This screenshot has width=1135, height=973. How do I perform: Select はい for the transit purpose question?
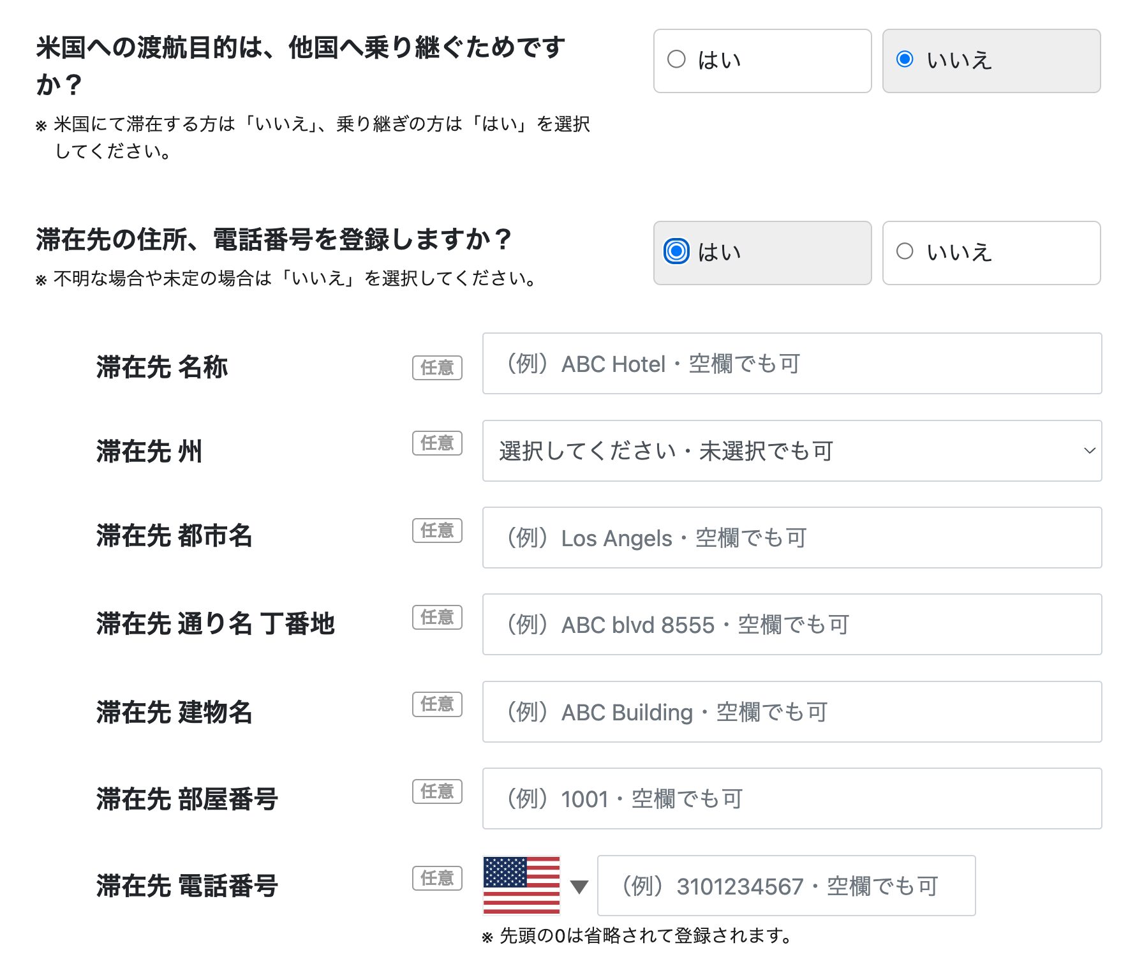pyautogui.click(x=762, y=61)
